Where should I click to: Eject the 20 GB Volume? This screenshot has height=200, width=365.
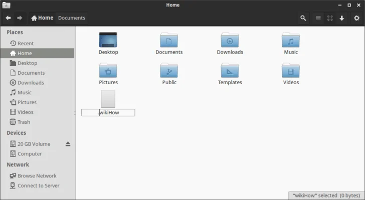(68, 144)
